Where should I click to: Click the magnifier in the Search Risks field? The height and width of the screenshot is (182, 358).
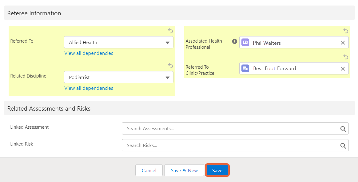pyautogui.click(x=343, y=146)
